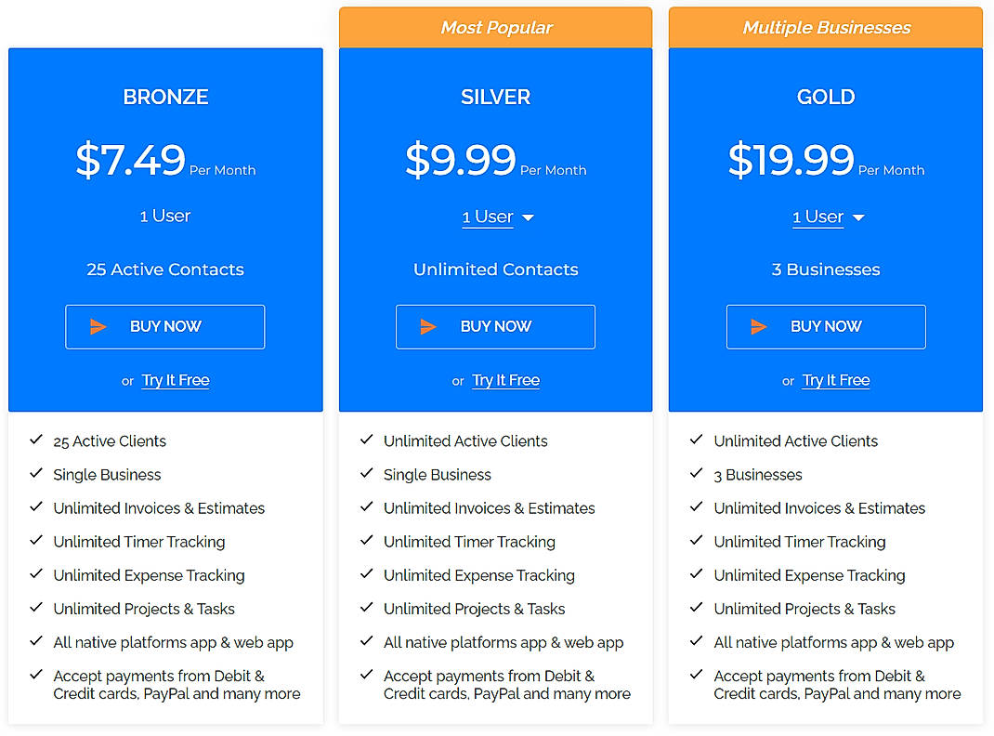The width and height of the screenshot is (994, 736).
Task: Click Buy Now for the Bronze plan
Action: tap(164, 326)
